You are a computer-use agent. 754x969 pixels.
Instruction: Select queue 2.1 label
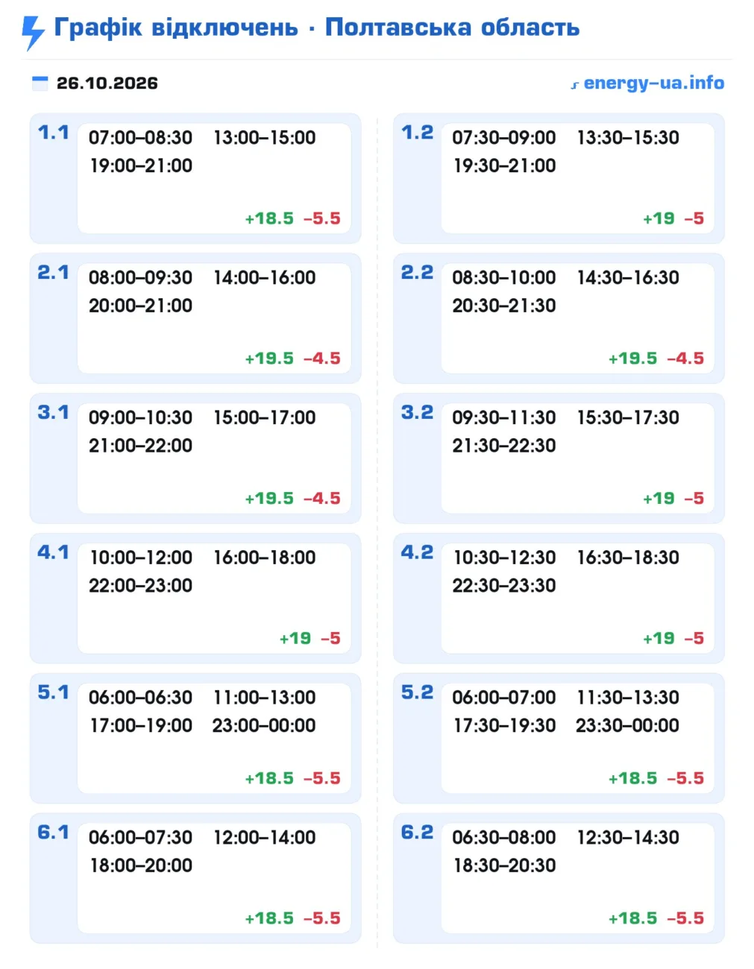coord(53,273)
